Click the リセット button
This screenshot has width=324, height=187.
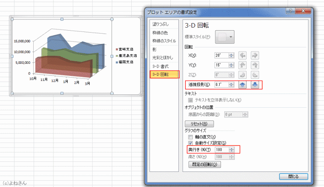(x=199, y=124)
